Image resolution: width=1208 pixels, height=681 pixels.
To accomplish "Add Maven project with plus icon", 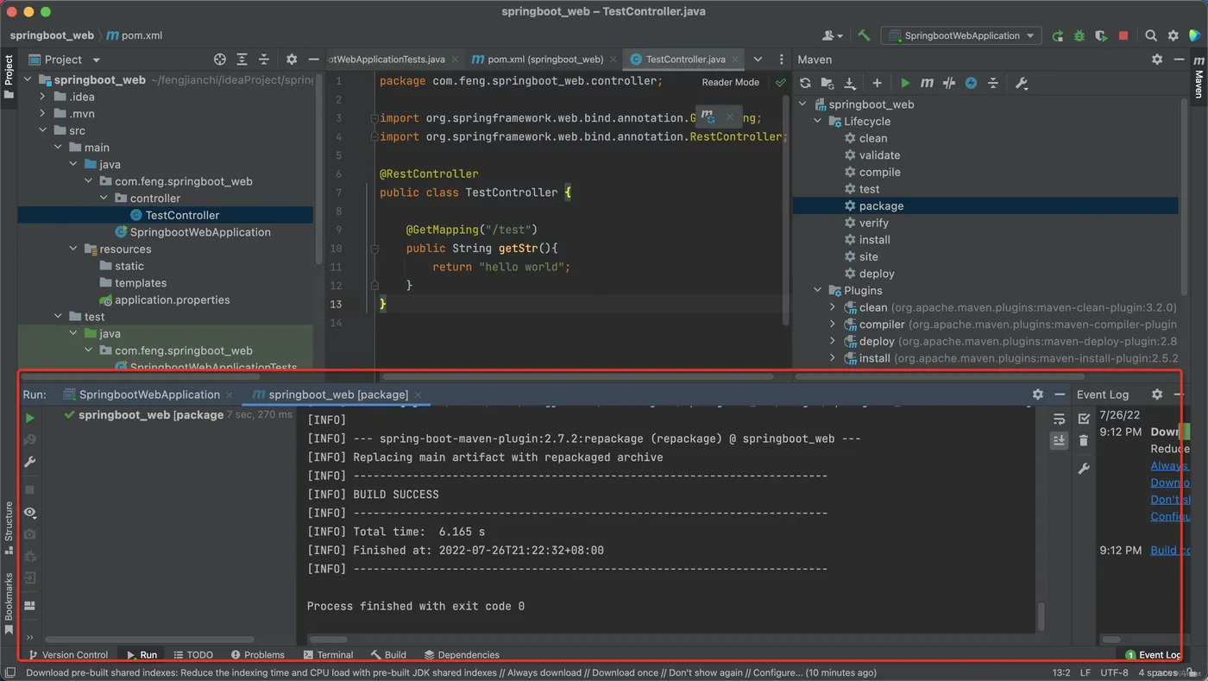I will 877,83.
